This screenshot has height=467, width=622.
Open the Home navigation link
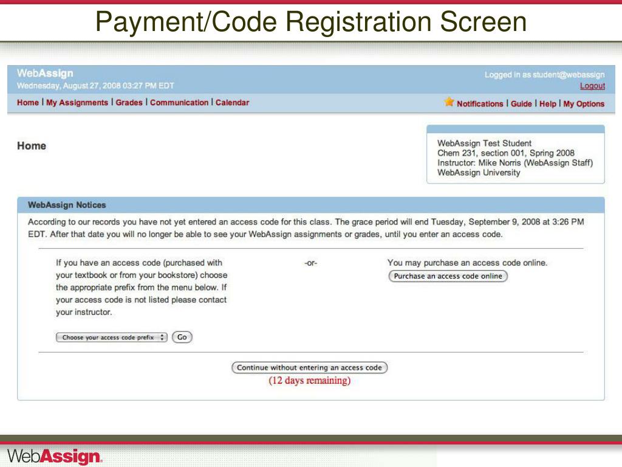pos(28,102)
